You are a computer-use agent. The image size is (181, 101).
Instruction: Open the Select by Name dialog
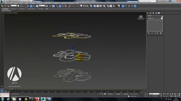click(x=21, y=6)
